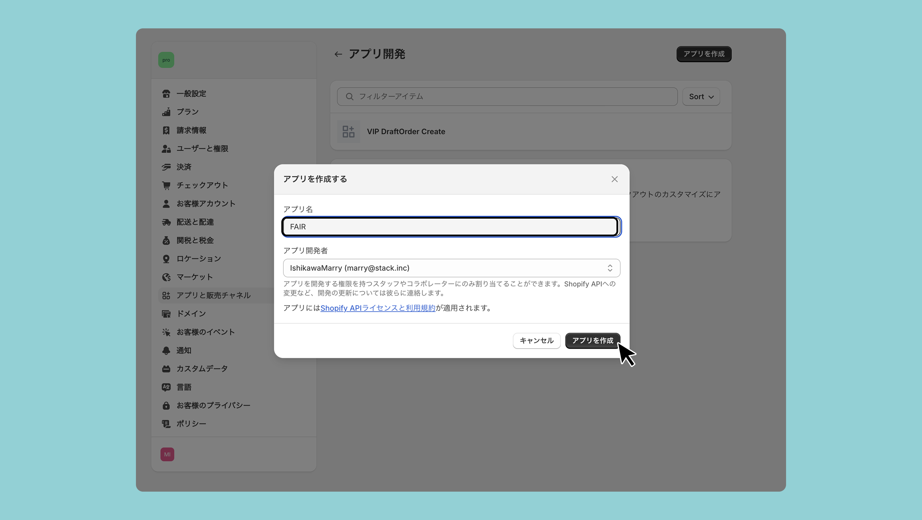The height and width of the screenshot is (520, 922).
Task: Click the 決済 payments icon
Action: tap(166, 167)
